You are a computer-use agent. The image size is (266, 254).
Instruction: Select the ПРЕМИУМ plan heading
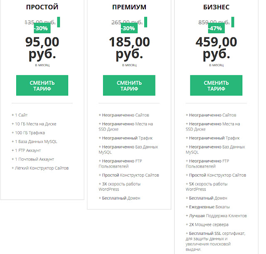coord(129,7)
